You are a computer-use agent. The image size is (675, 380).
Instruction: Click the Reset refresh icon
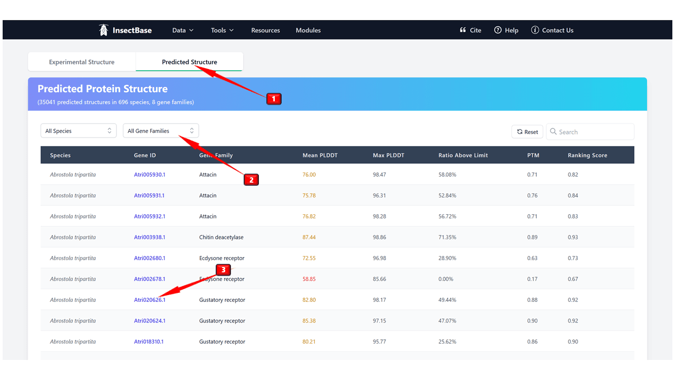[x=519, y=132]
